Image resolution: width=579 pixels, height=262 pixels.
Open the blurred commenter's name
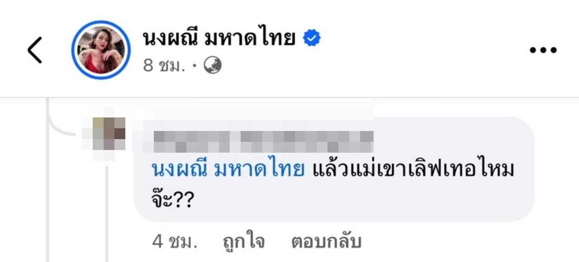[262, 141]
